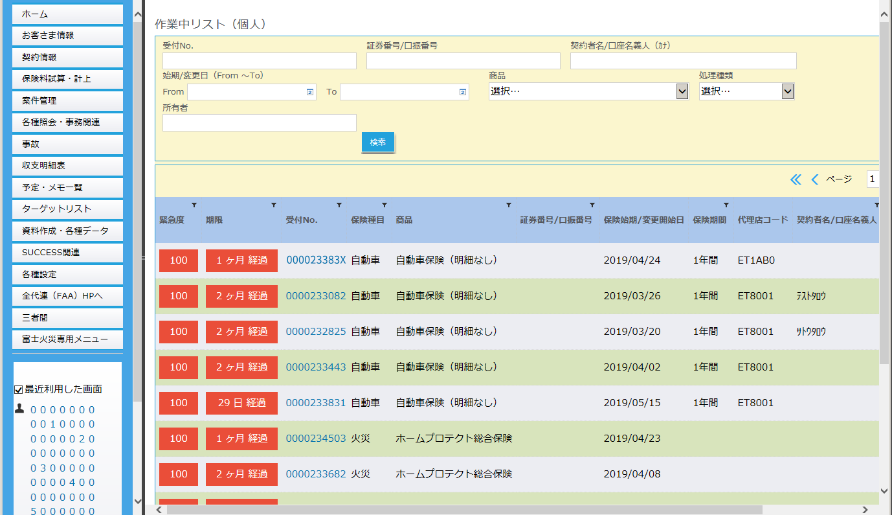Open receipt number 0000233082 link
Screen dimensions: 892x515
coord(316,296)
